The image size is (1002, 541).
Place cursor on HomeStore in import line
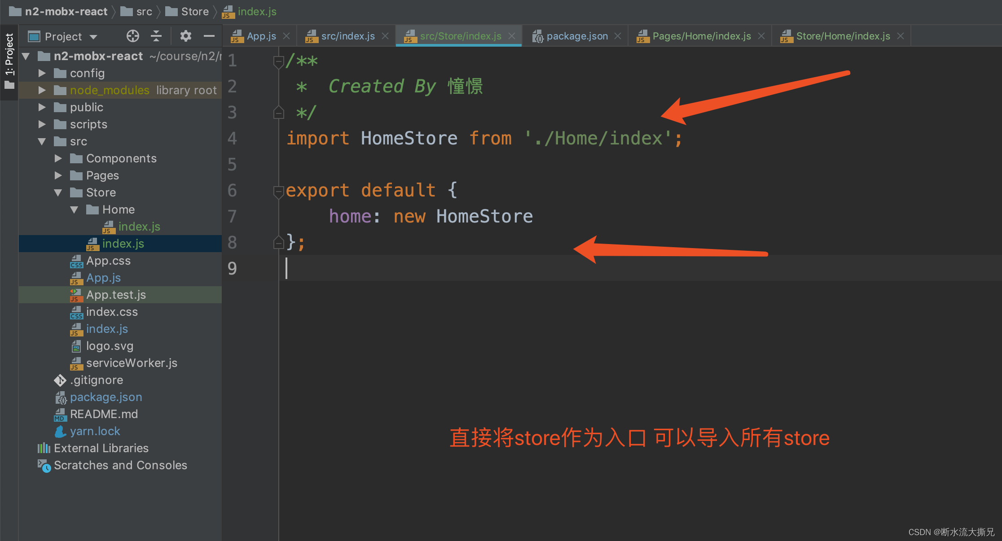409,138
